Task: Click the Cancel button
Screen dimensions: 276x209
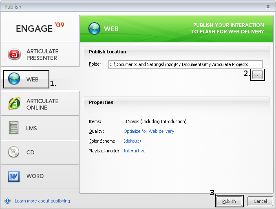Action: (x=260, y=201)
